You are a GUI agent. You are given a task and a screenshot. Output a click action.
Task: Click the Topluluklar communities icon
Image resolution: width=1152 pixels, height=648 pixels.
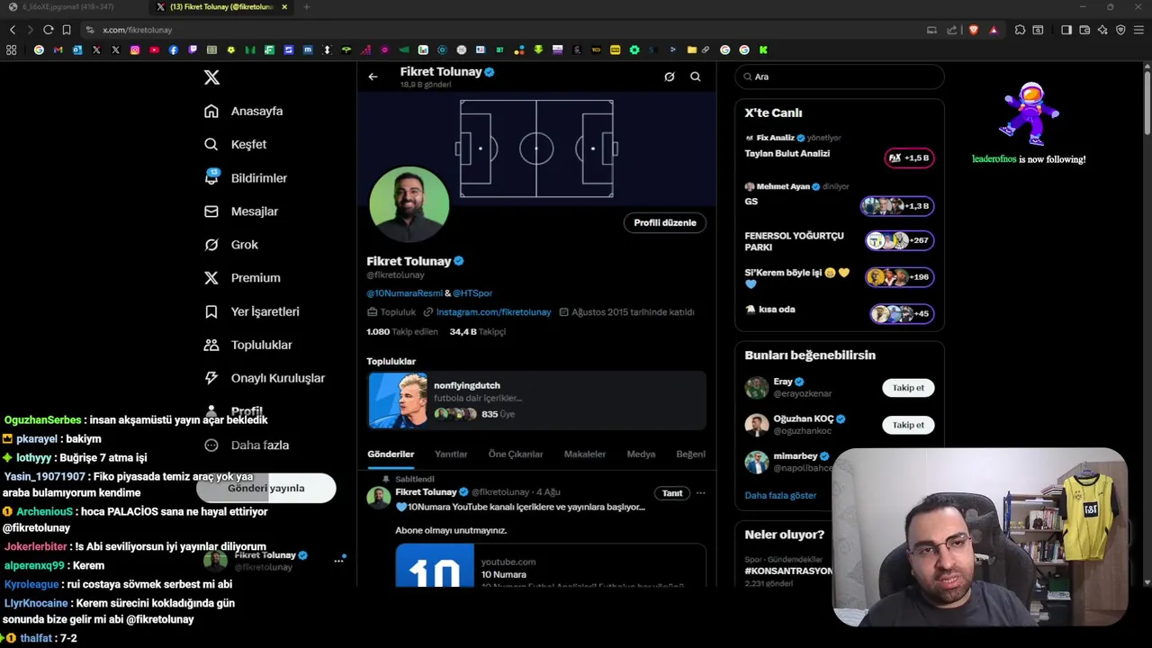coord(211,345)
